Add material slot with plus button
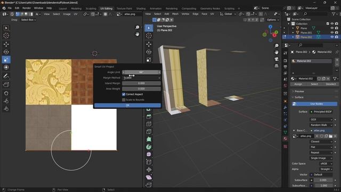341x192 pixels. (337, 60)
